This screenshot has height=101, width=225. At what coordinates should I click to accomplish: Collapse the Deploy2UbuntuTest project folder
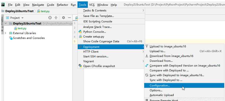tap(6, 23)
